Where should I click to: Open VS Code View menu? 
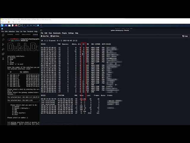click(18, 32)
